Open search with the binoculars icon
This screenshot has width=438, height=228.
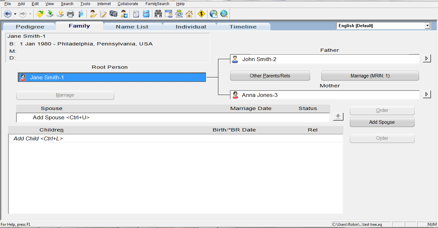pos(158,14)
